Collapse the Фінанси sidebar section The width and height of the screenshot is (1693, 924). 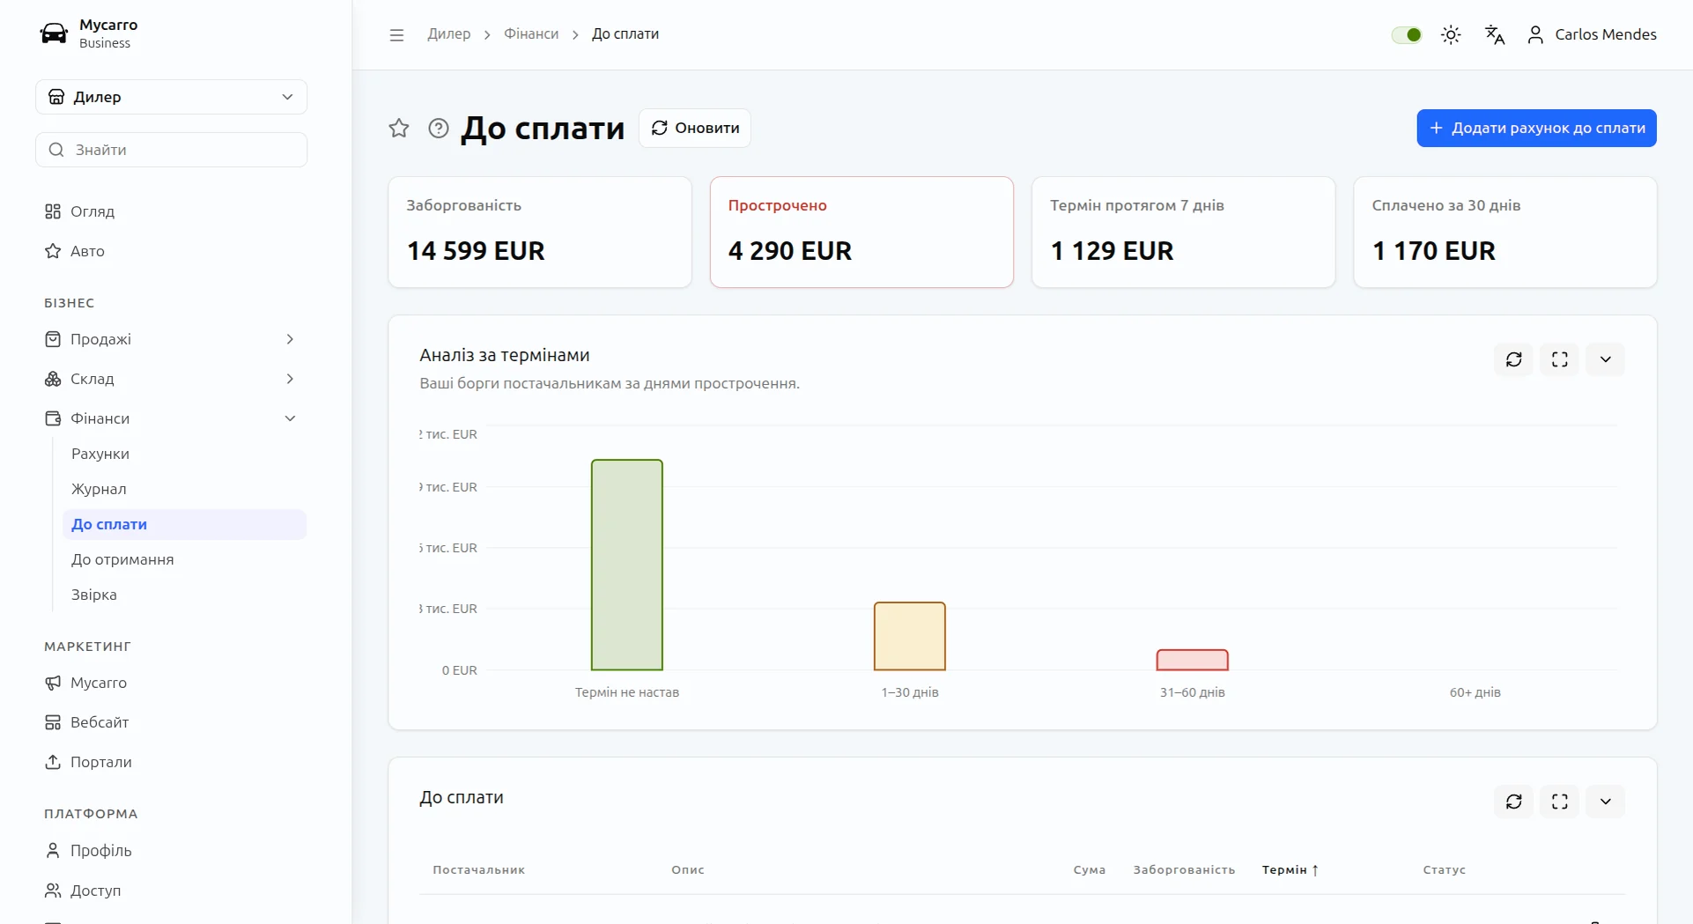(171, 418)
